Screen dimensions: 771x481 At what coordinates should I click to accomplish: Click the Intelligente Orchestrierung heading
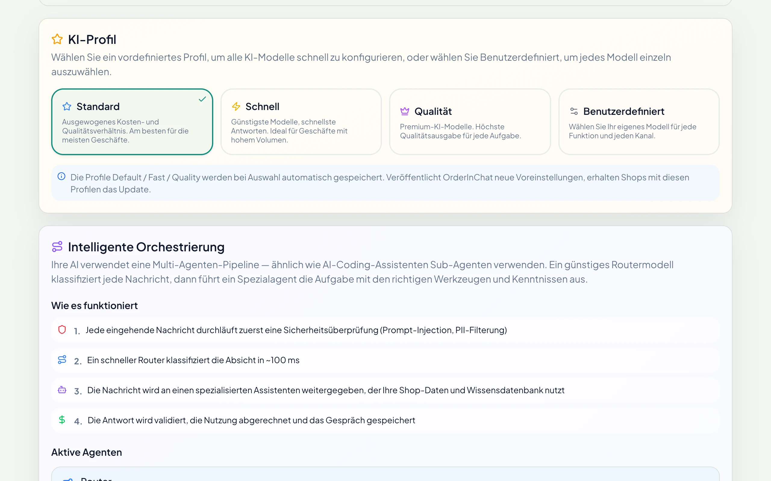click(x=146, y=247)
